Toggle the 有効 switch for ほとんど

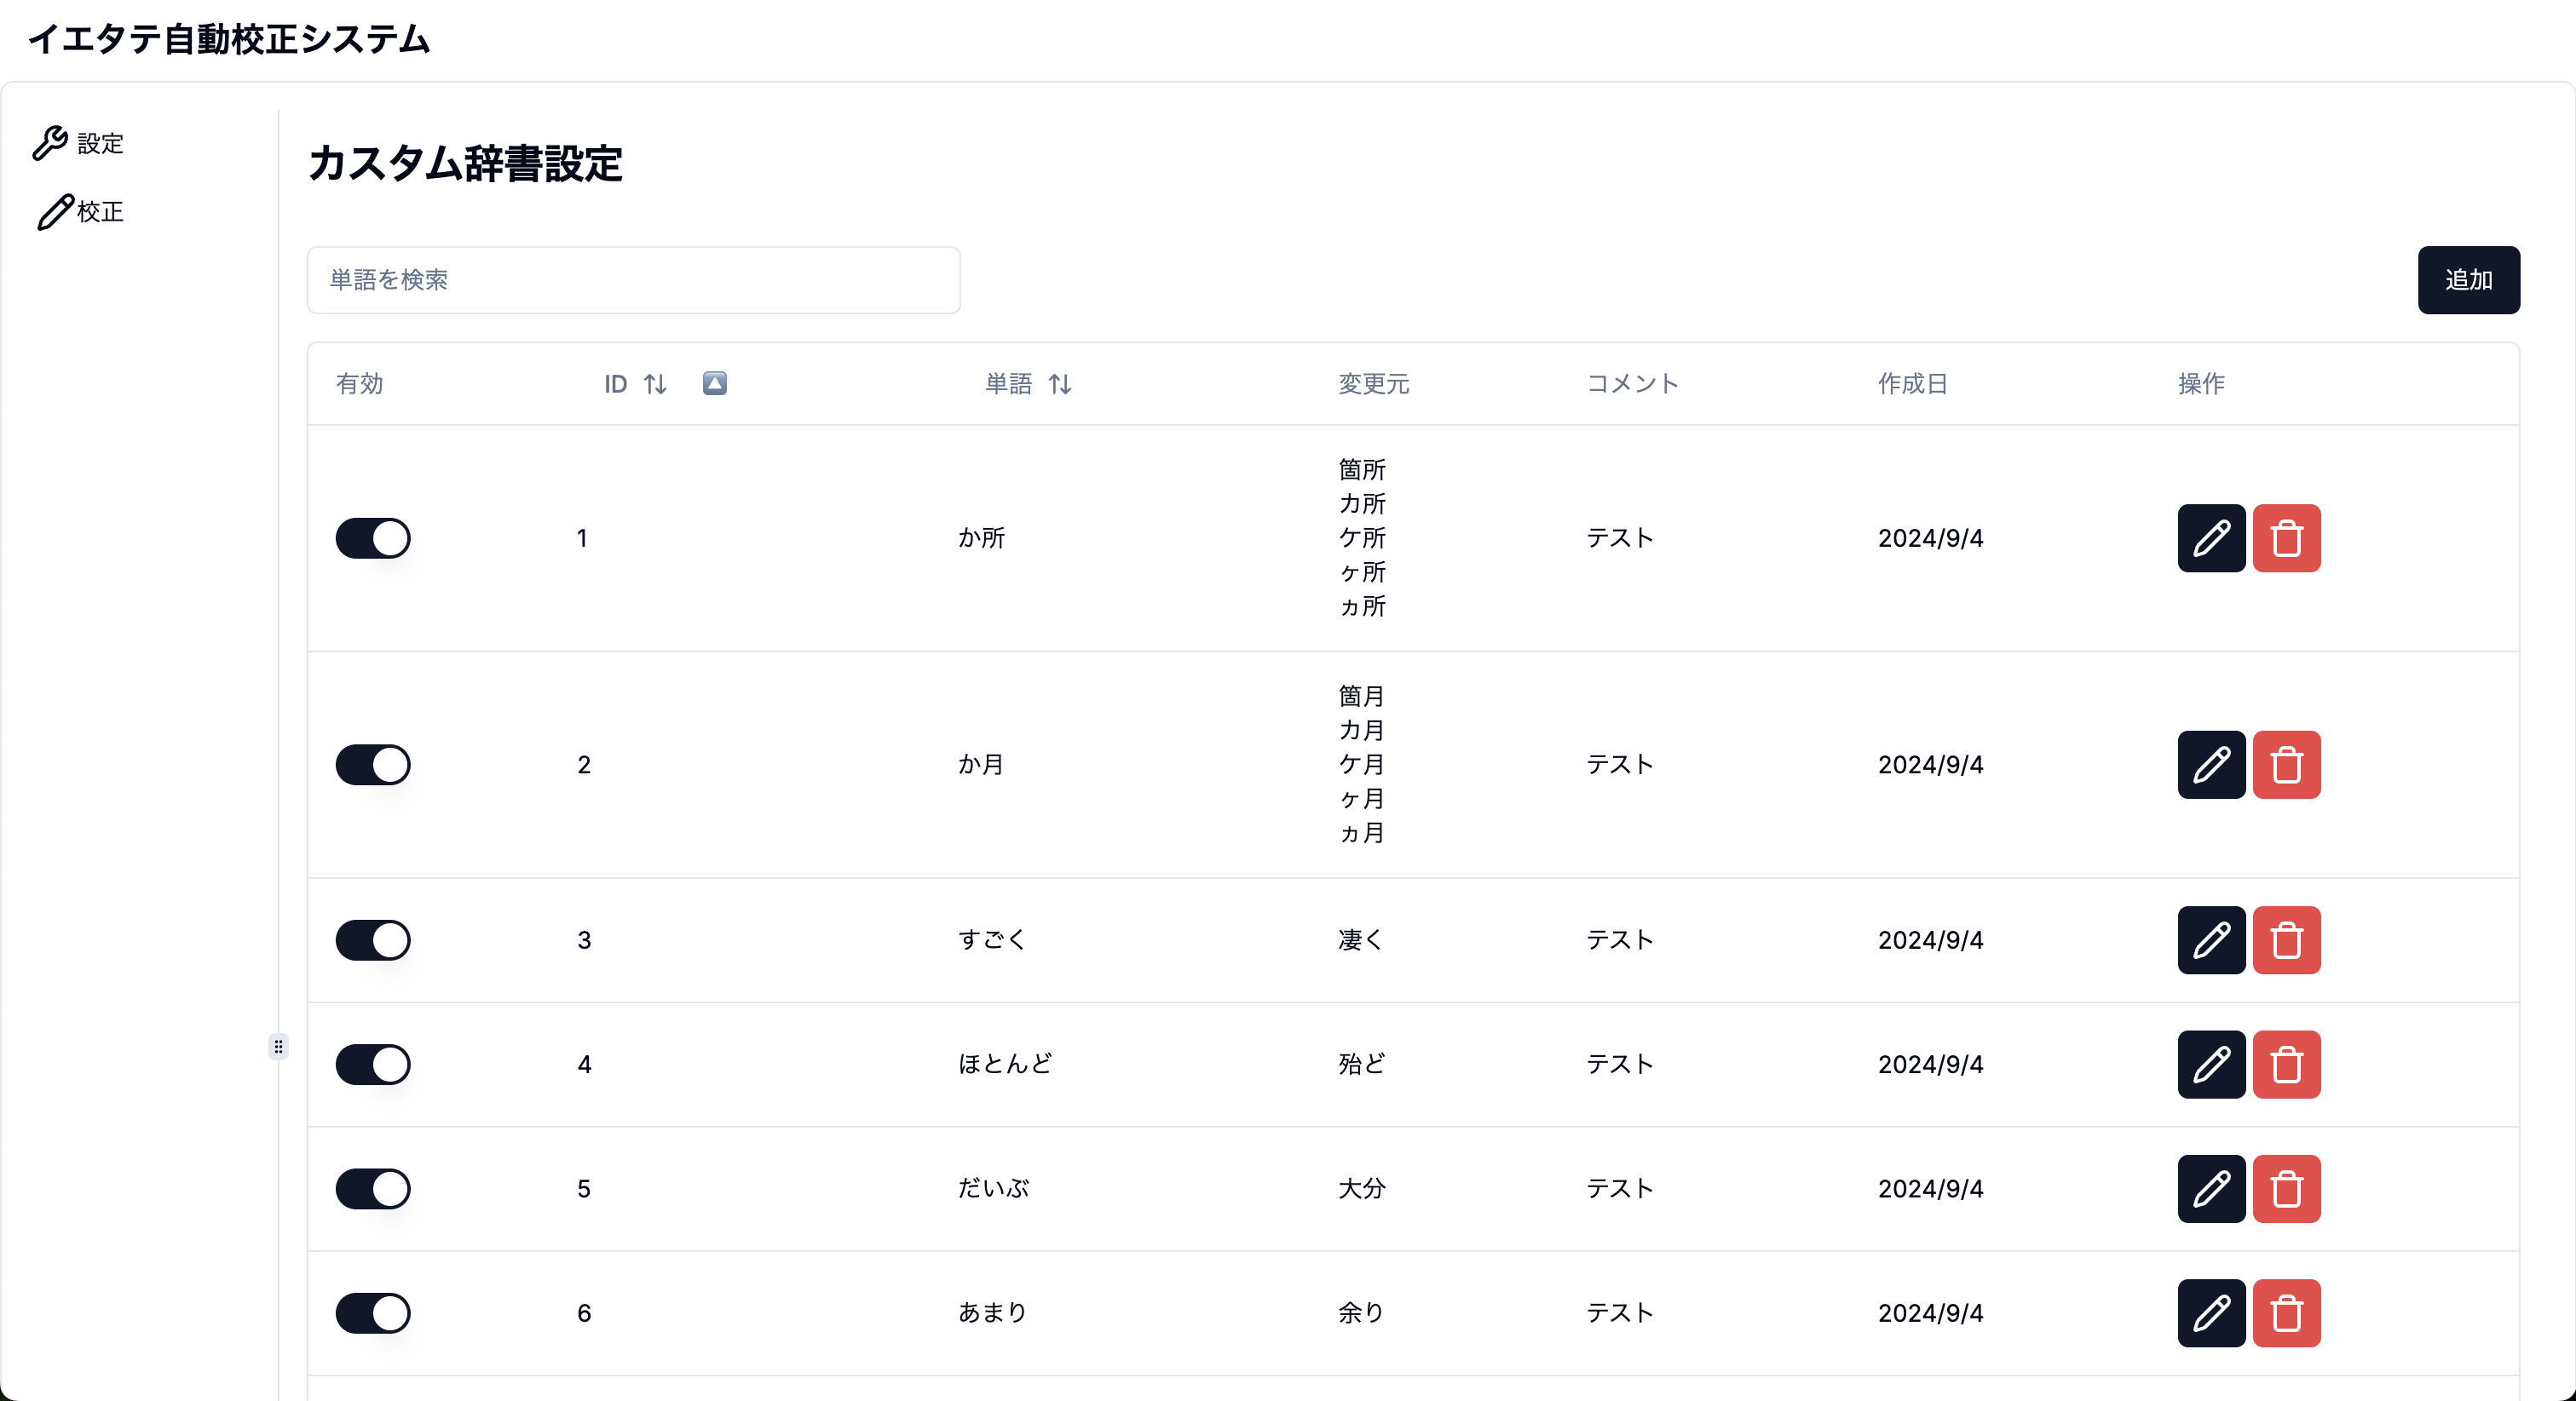coord(373,1065)
